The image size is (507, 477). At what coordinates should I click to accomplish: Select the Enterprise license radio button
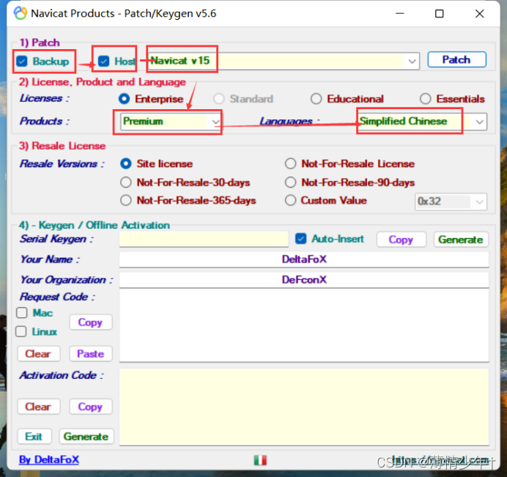coord(124,99)
